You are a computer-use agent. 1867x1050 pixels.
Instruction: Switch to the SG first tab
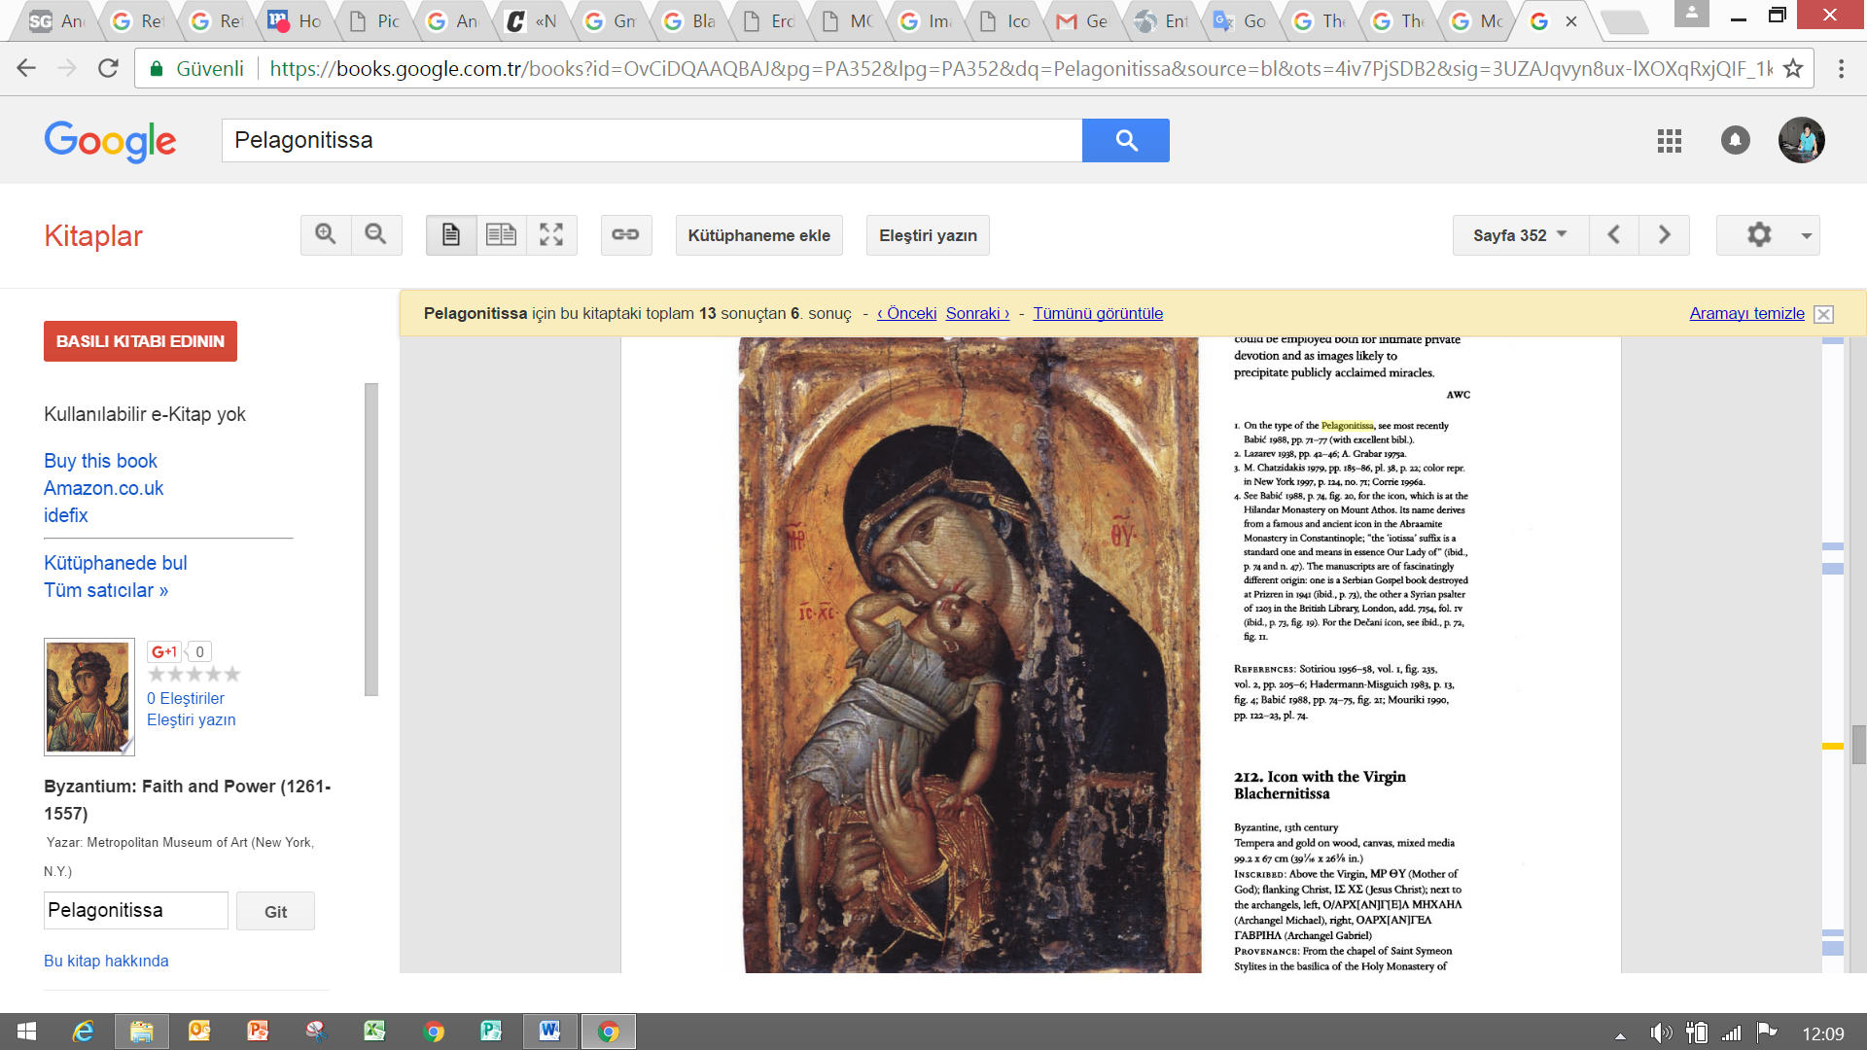point(56,21)
